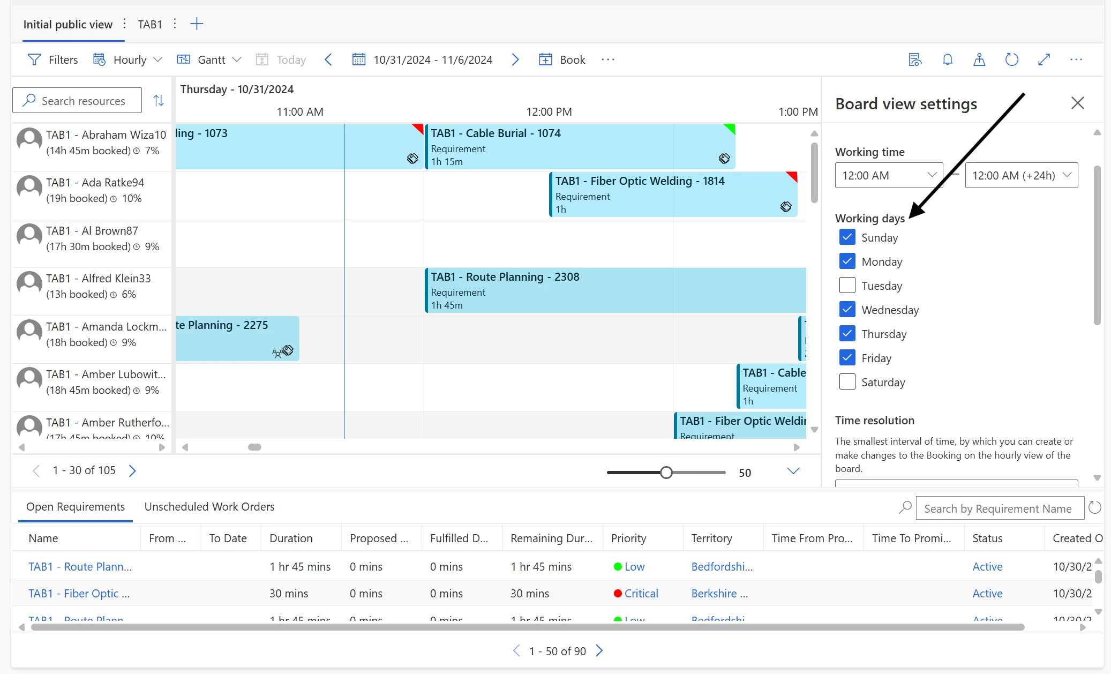Open the scheduler settings icon

coord(915,59)
